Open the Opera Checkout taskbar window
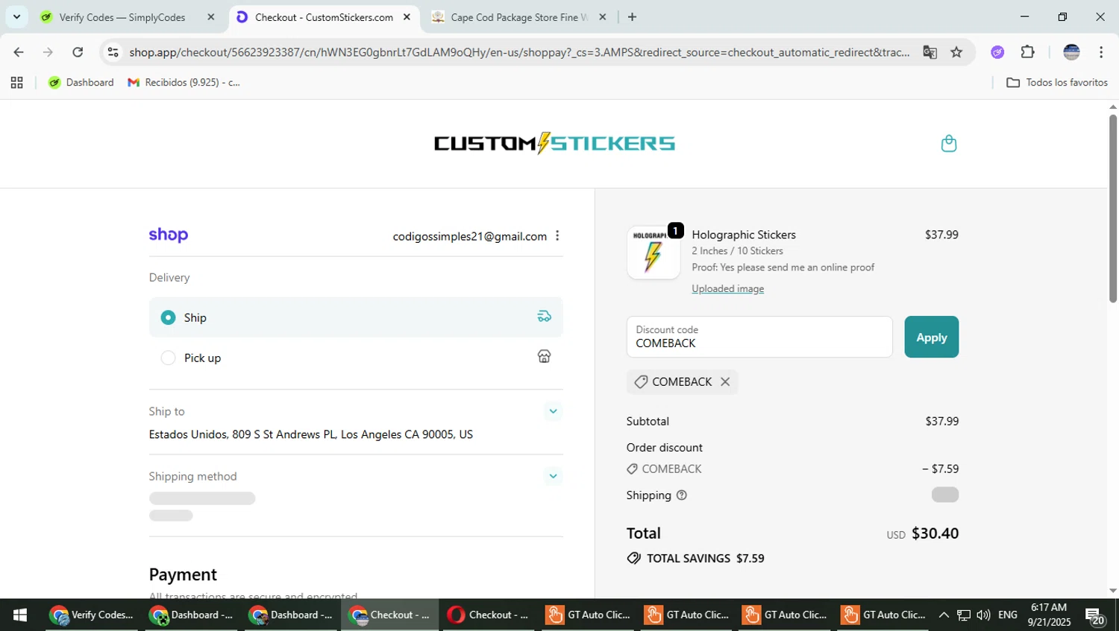 (488, 615)
